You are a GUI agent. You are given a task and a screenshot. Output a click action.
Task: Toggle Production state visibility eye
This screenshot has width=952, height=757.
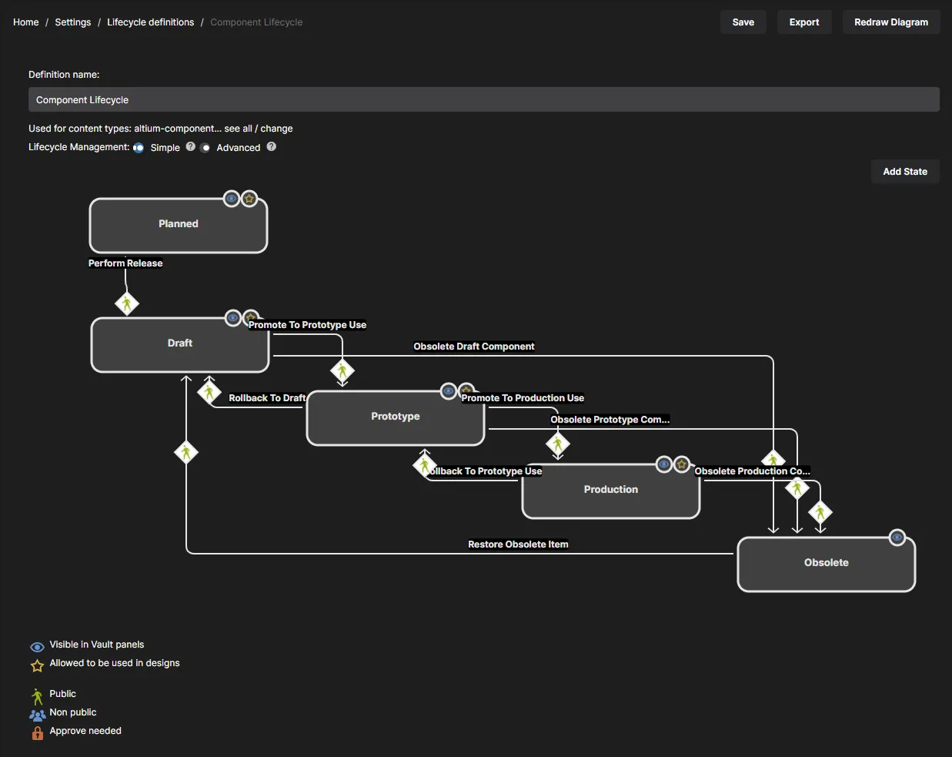click(664, 464)
